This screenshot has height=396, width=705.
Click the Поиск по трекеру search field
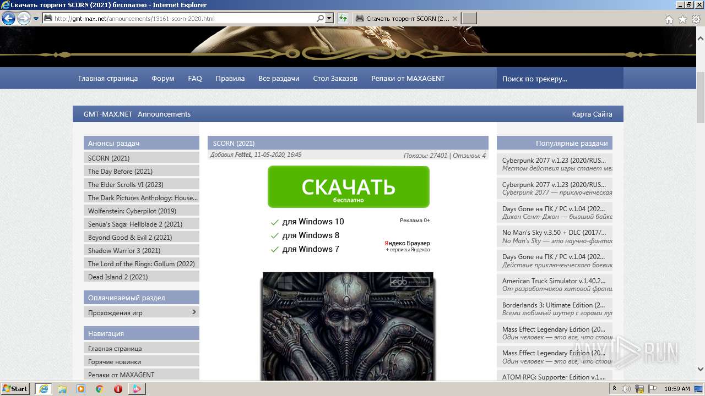coord(560,79)
